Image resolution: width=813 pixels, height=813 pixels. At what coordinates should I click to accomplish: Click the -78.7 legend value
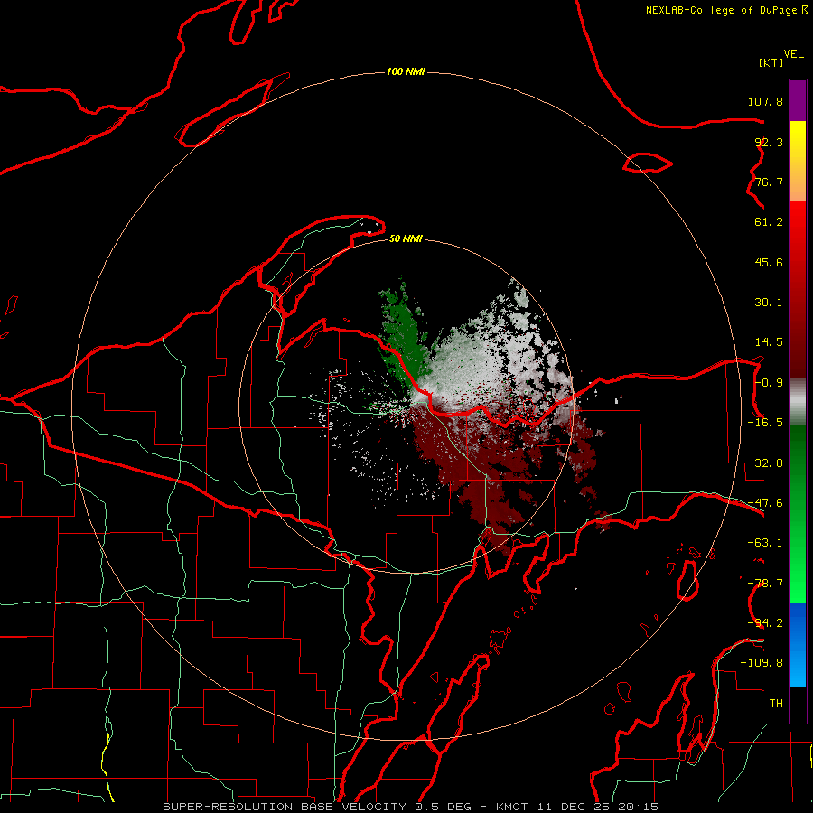[765, 584]
